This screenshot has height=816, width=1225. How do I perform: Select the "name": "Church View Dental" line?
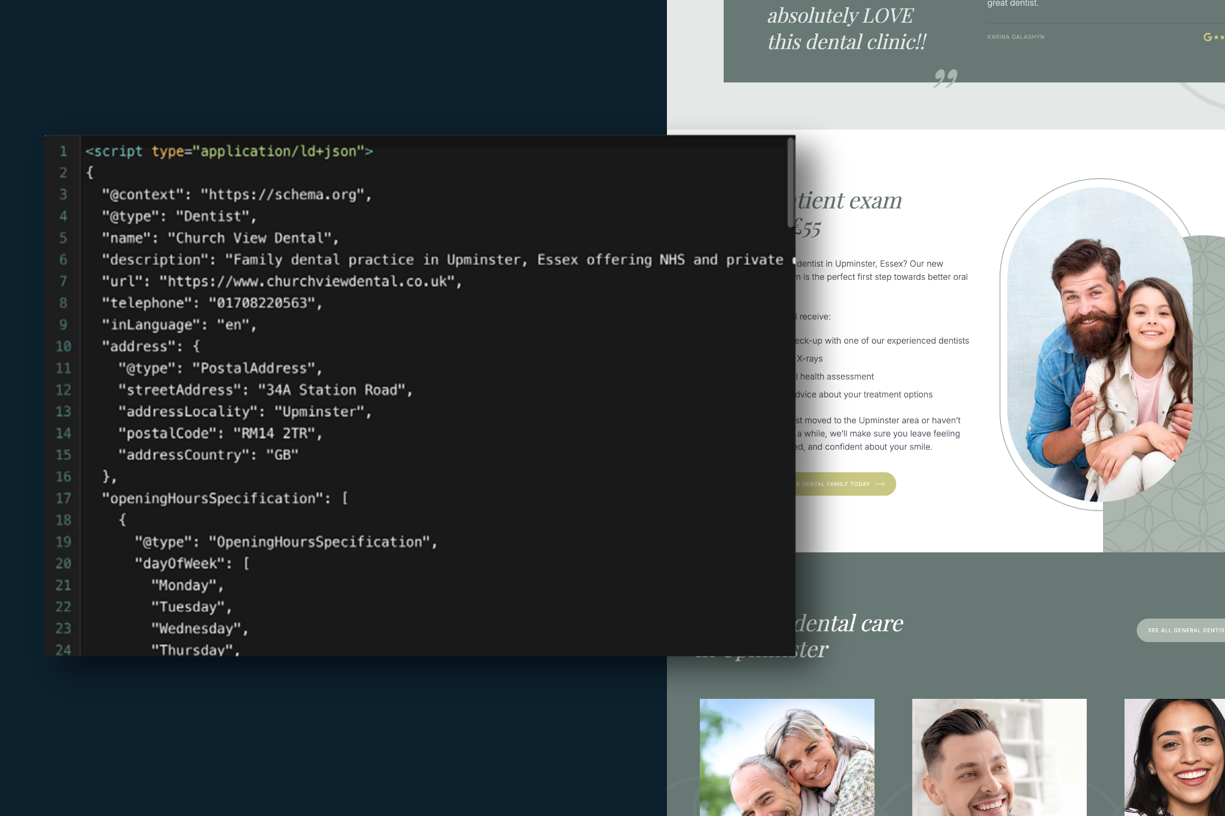point(220,238)
